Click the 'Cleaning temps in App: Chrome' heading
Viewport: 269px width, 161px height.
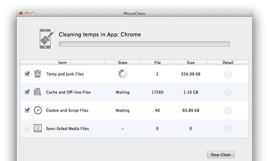pos(100,35)
